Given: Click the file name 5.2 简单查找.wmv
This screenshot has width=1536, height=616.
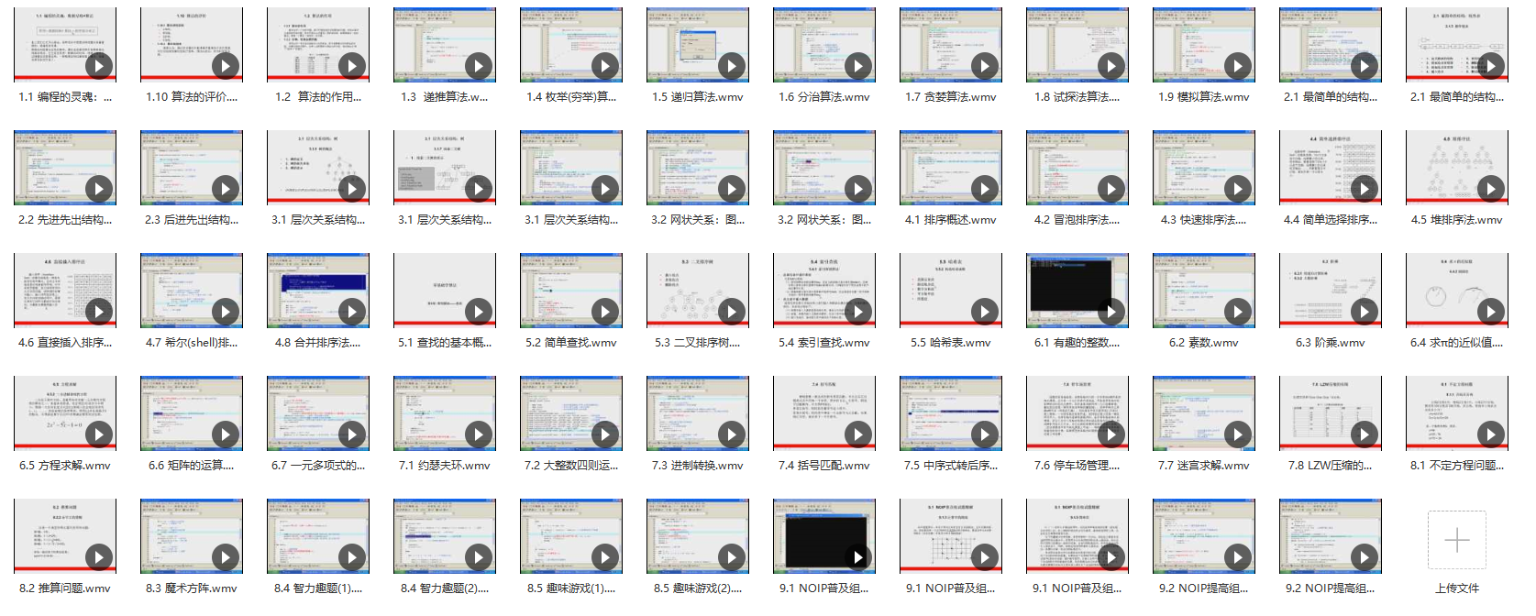Looking at the screenshot, I should click(570, 343).
